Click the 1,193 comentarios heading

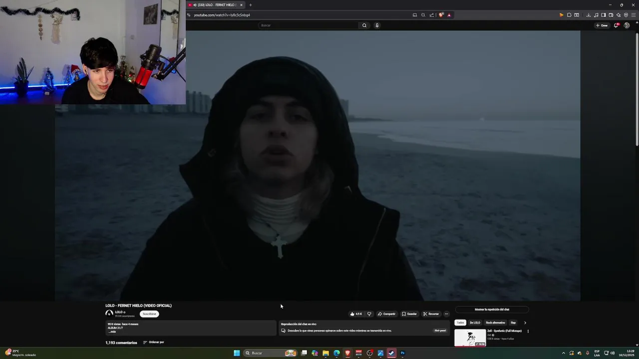[x=121, y=343]
